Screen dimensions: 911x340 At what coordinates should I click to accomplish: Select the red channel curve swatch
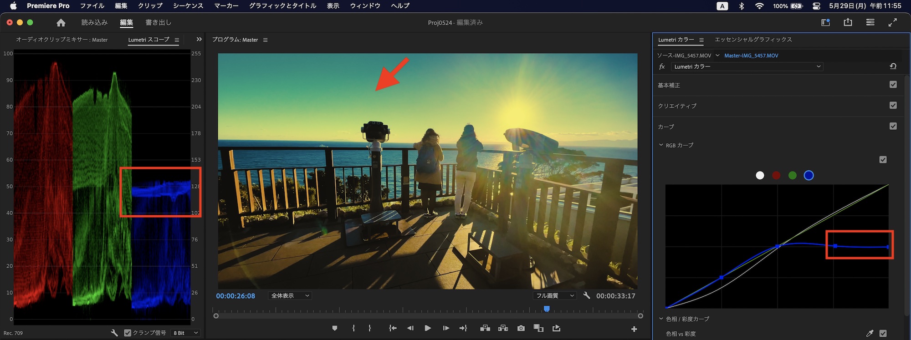pos(776,175)
